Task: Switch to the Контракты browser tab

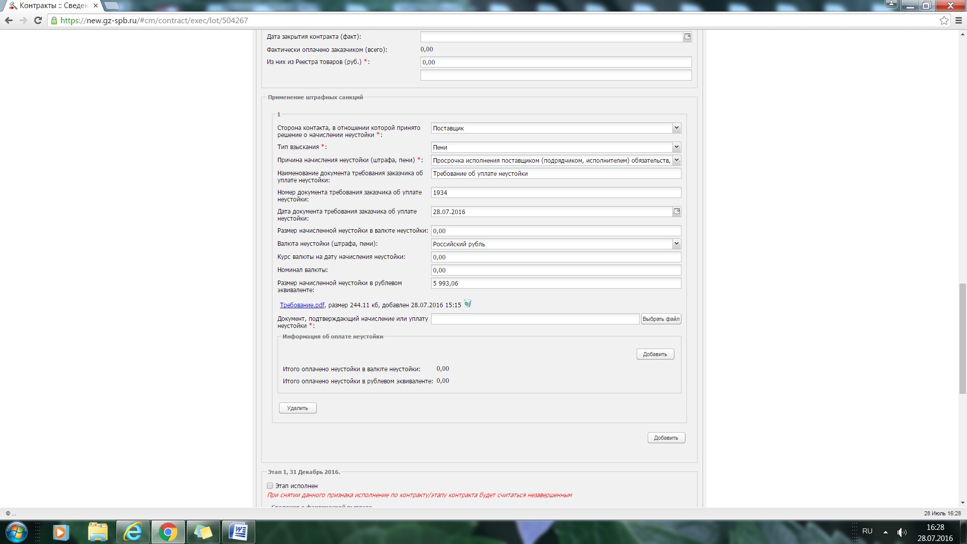Action: coord(53,6)
